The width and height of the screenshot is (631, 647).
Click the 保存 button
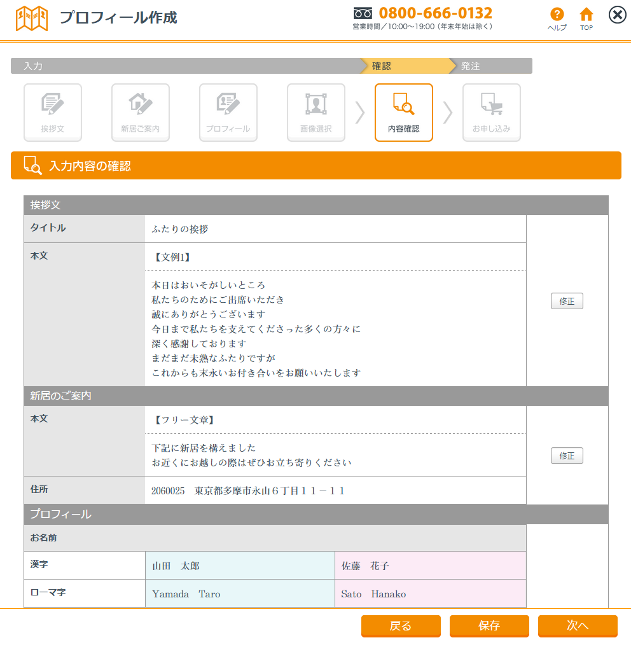(x=489, y=626)
